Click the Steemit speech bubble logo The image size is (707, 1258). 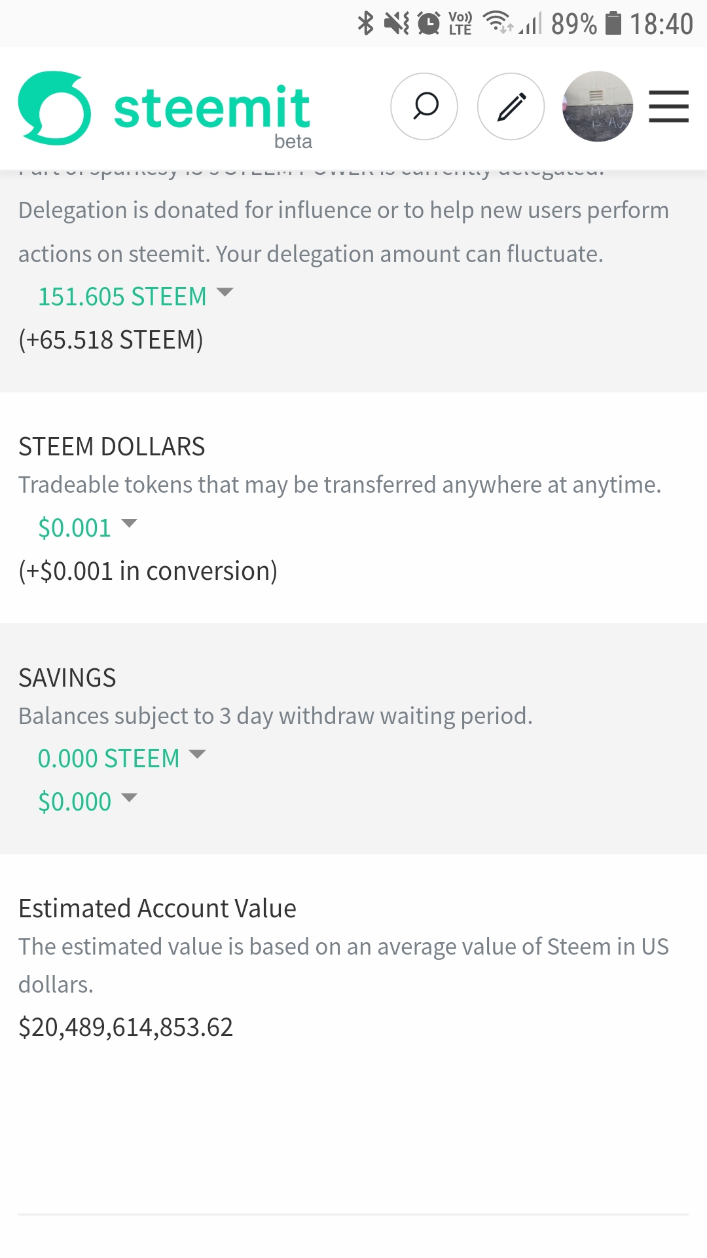[x=54, y=107]
